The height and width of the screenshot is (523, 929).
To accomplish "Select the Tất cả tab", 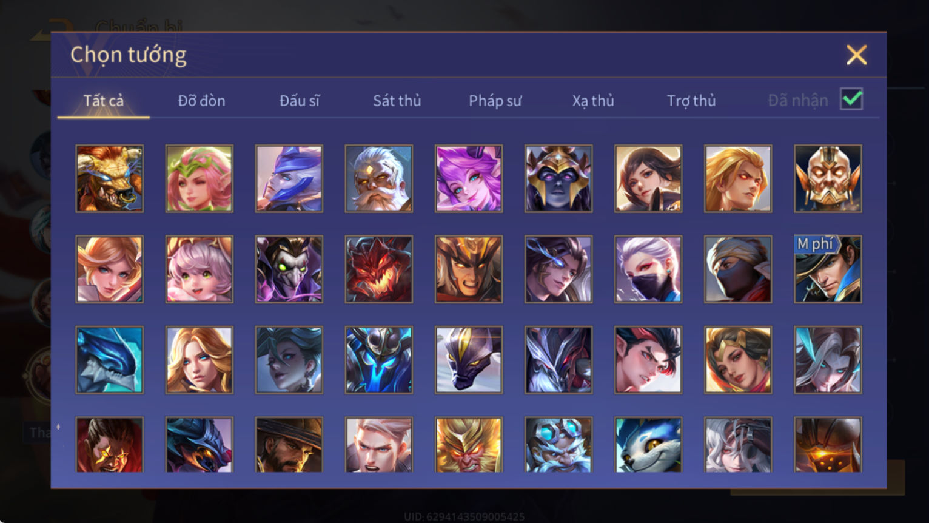I will [x=104, y=101].
